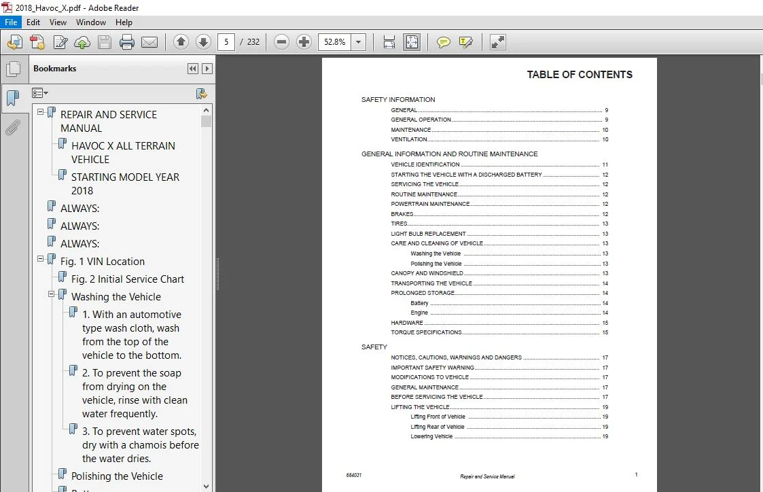
Task: Collapse the Washing the Vehicle bookmark
Action: 51,294
